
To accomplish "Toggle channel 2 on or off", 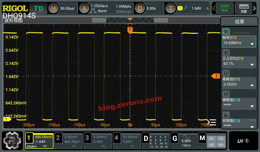I will coord(58,138).
